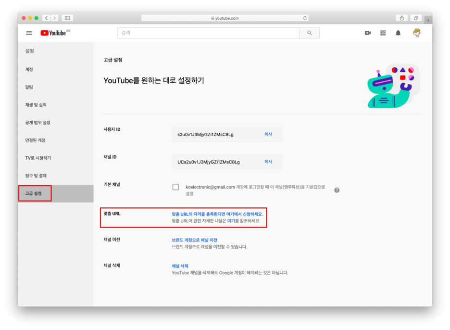Click 브랜드 계정으로 채널 이전 link
Viewport: 450px width, 330px height.
tap(194, 240)
